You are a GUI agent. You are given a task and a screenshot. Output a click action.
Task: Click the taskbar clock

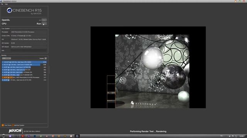click(x=241, y=136)
